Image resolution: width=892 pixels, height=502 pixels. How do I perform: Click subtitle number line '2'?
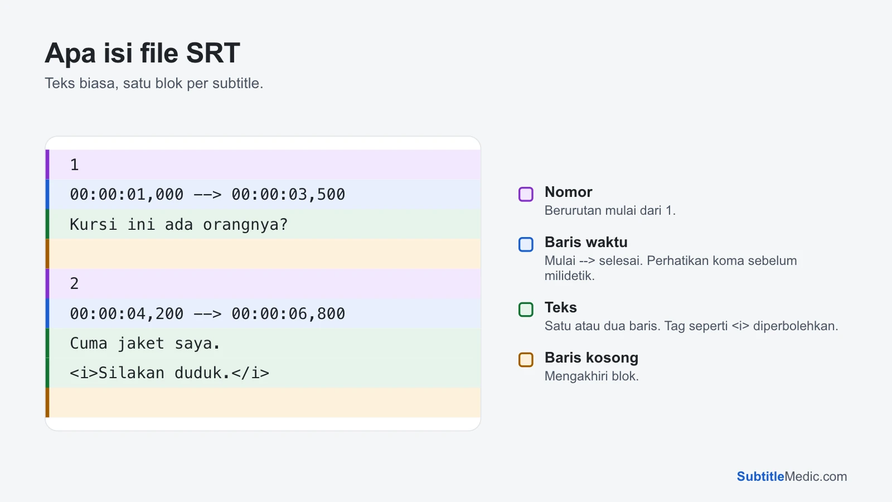(263, 283)
